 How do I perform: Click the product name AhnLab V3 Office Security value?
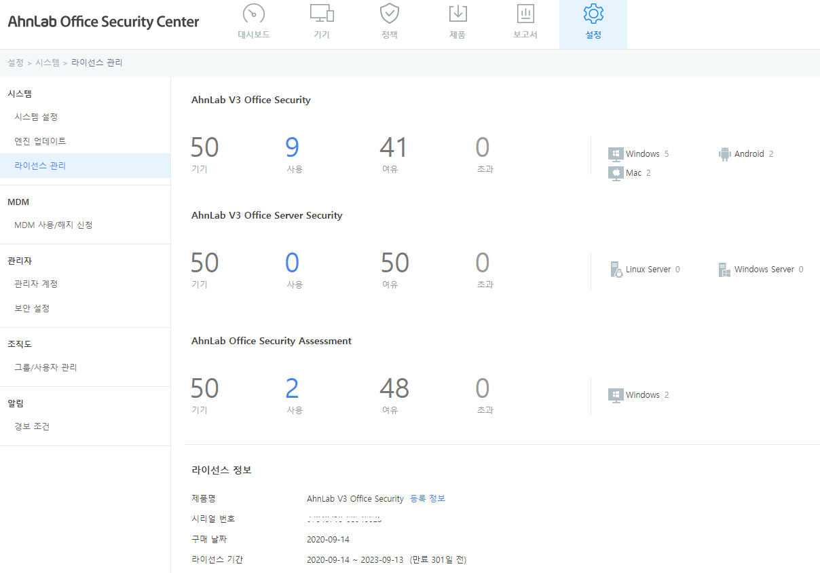tap(355, 498)
